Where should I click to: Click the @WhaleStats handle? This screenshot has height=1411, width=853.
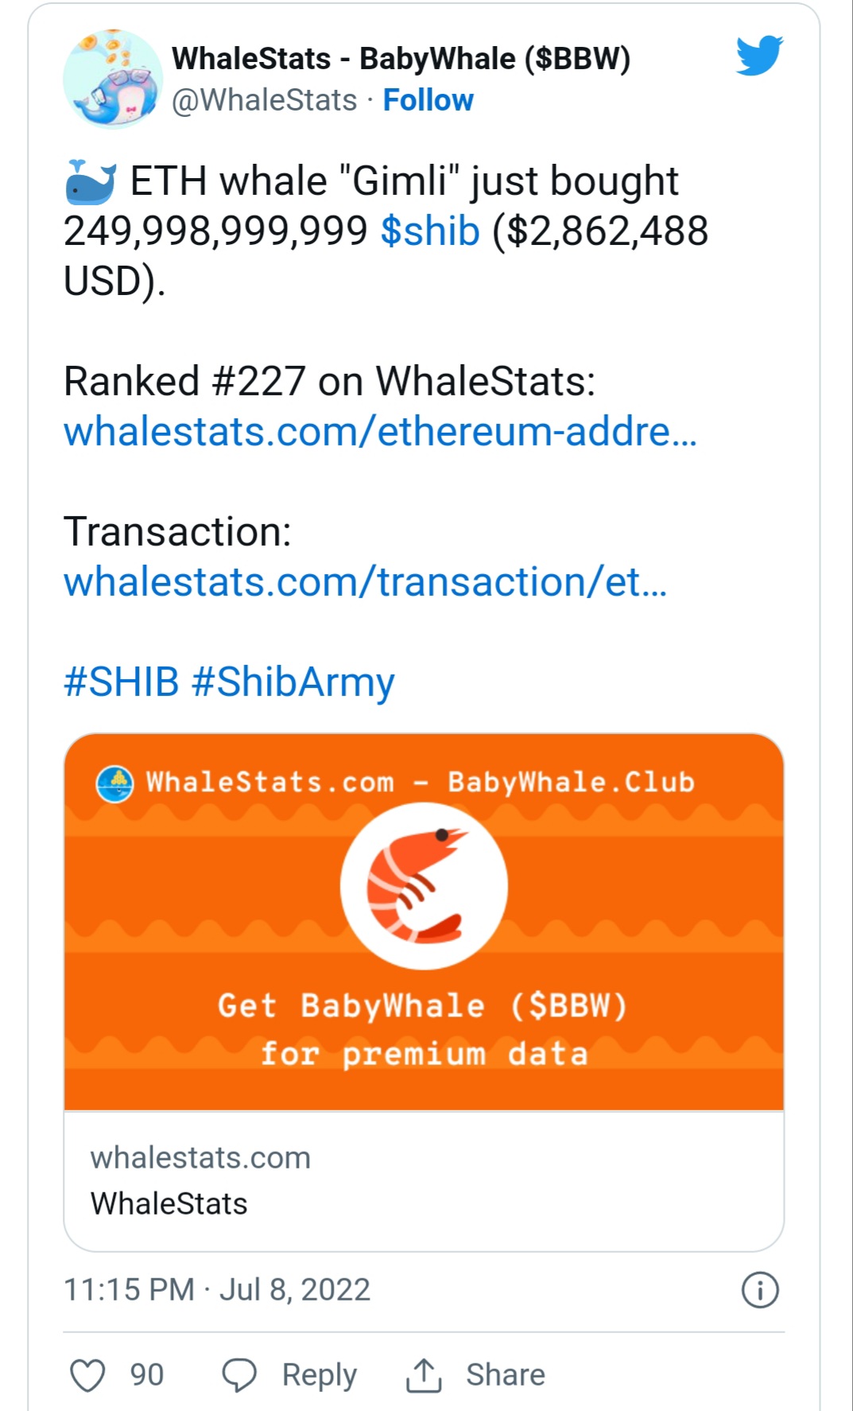pyautogui.click(x=265, y=100)
